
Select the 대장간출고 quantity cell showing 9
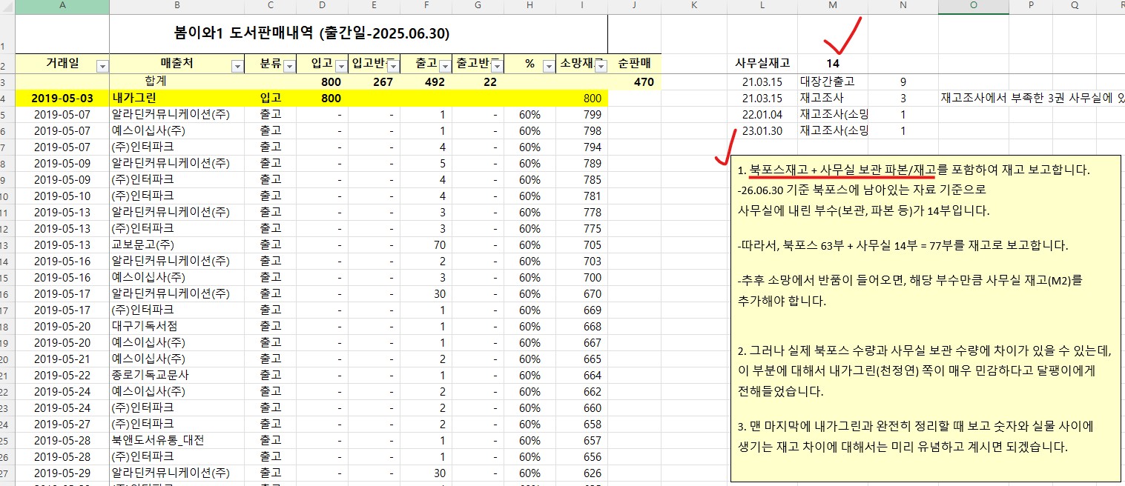[x=903, y=81]
